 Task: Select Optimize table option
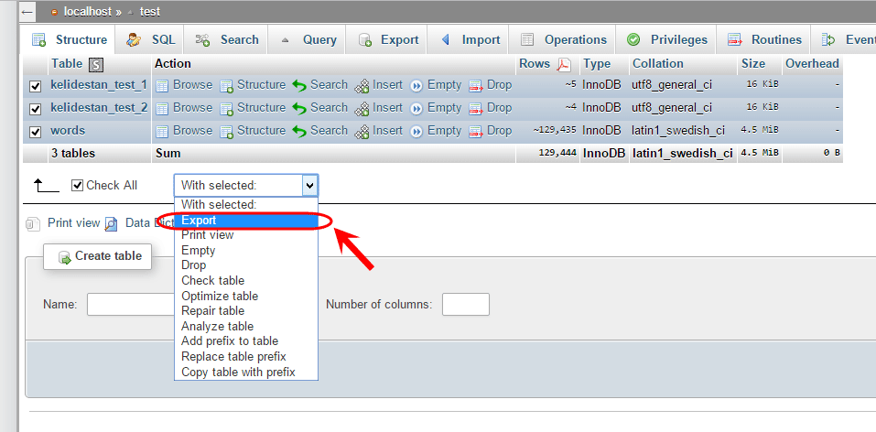coord(246,296)
